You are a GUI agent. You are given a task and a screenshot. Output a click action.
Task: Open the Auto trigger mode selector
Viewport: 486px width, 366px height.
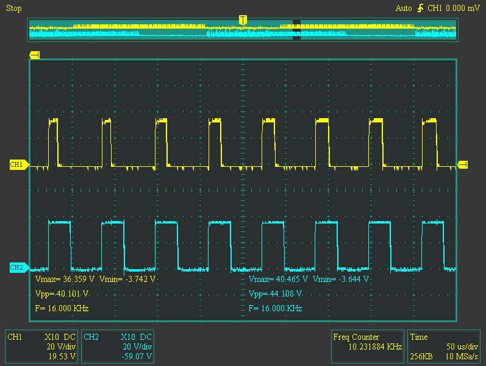403,9
